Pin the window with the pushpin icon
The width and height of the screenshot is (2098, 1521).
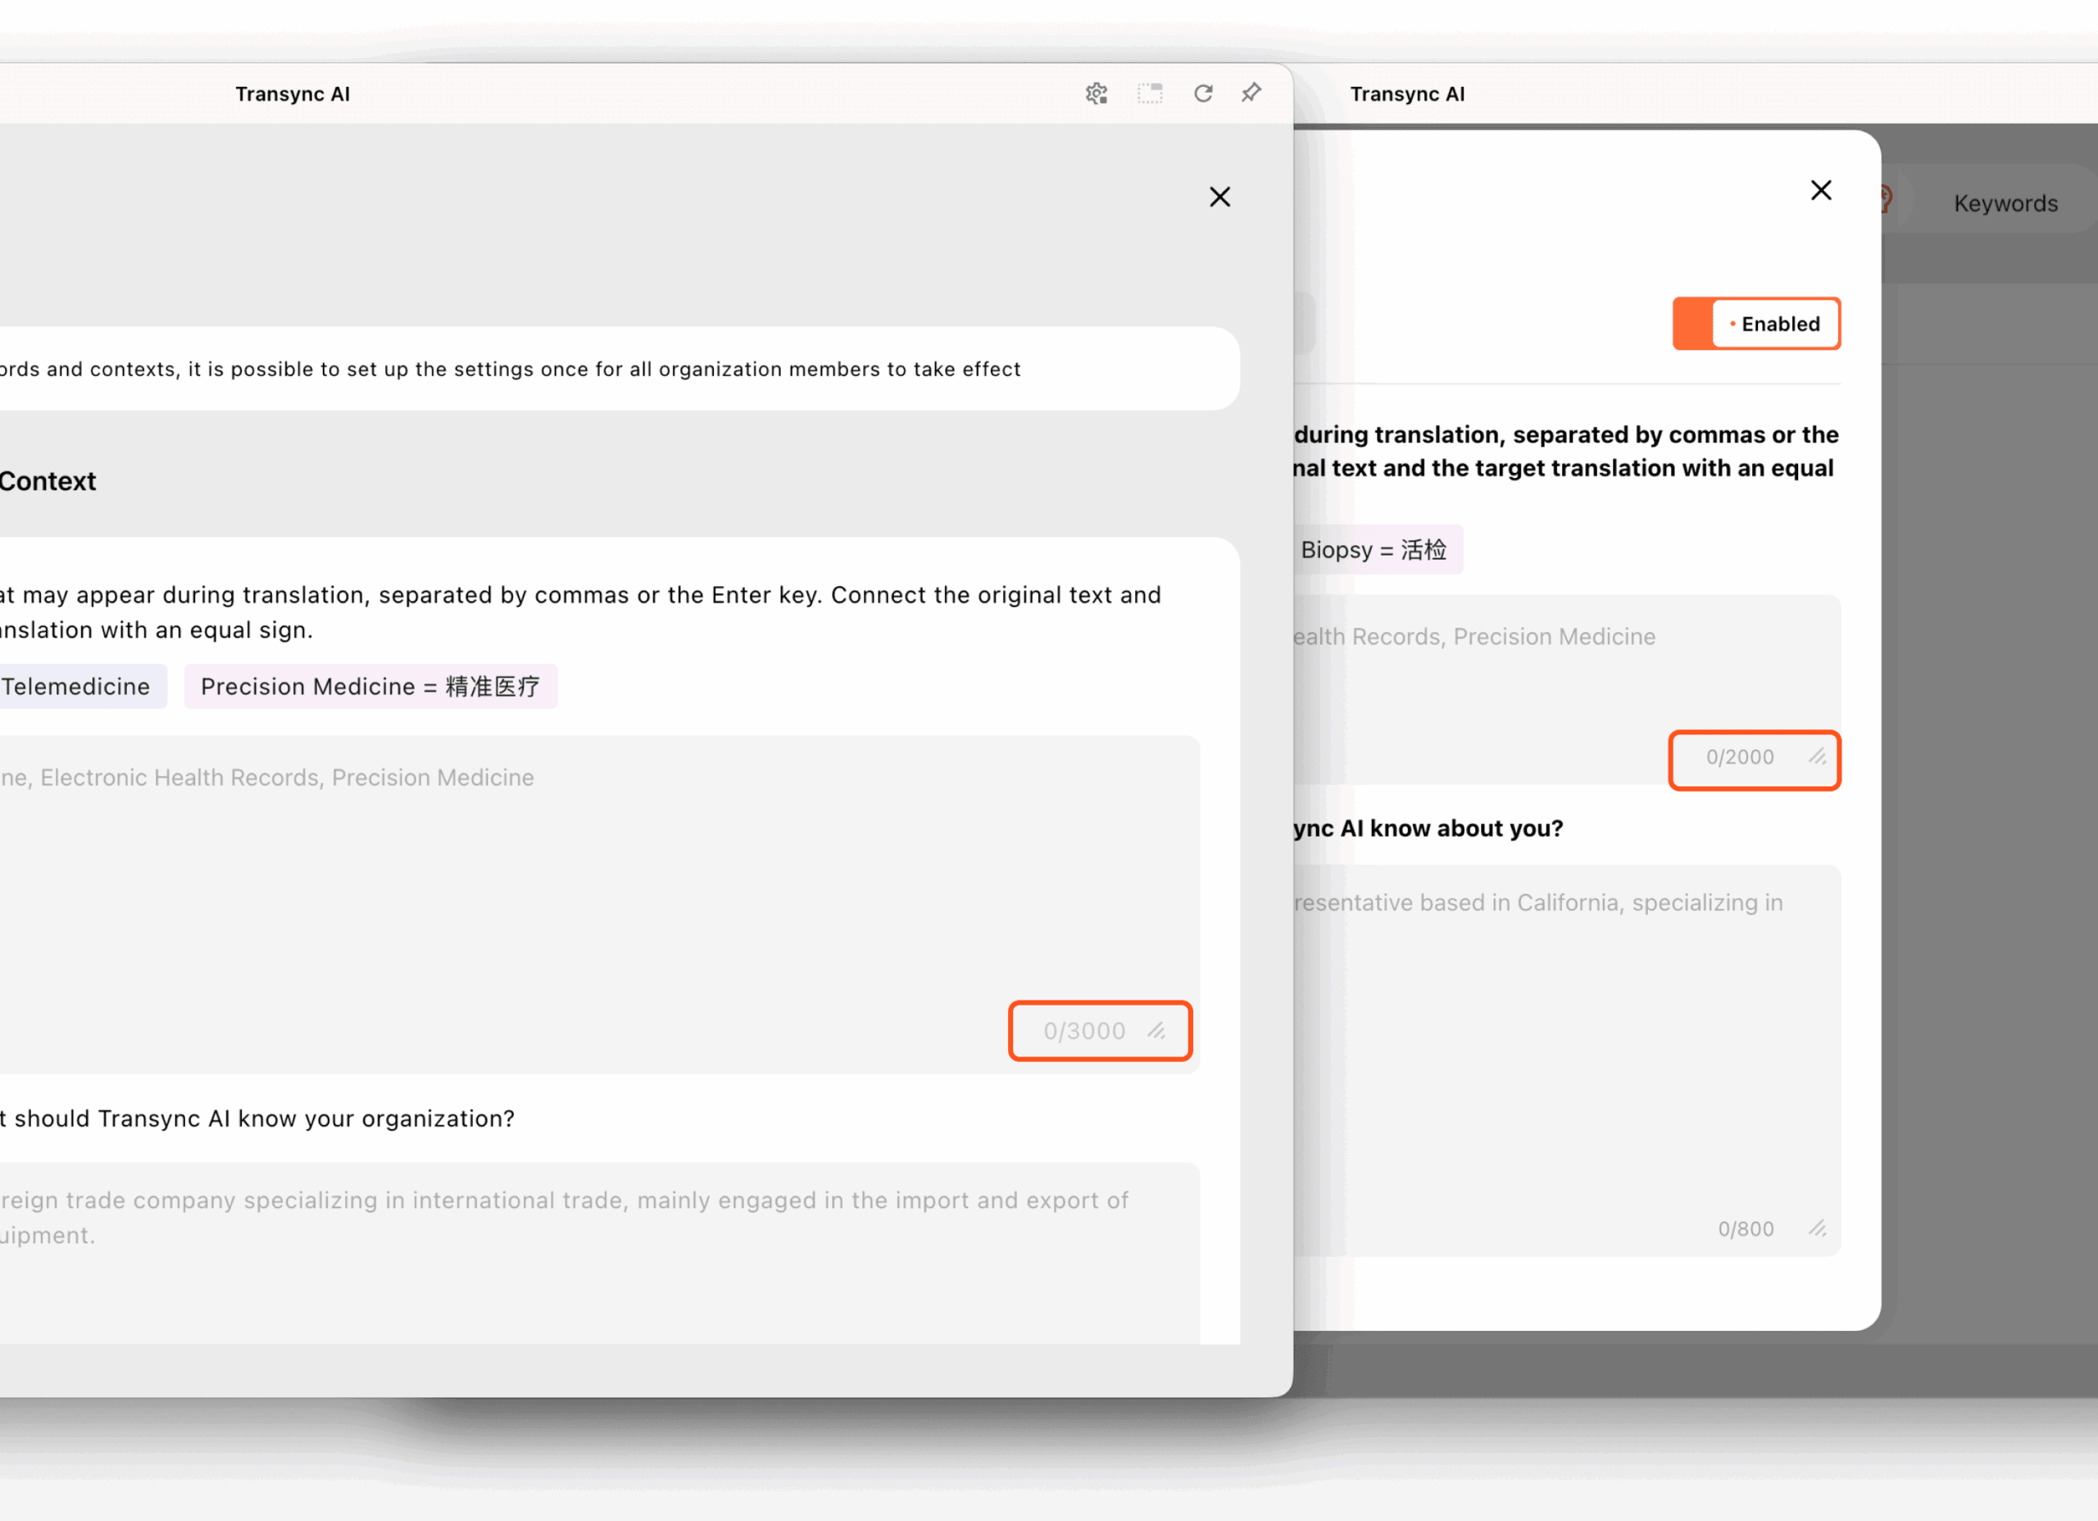1251,93
